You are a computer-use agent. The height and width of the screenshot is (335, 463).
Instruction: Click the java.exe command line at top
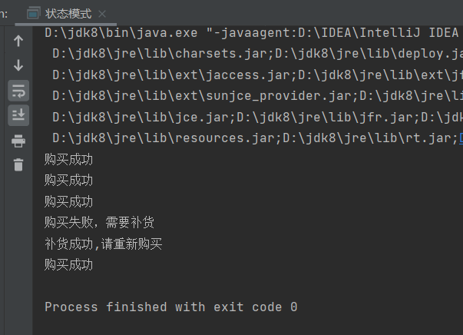pos(252,32)
